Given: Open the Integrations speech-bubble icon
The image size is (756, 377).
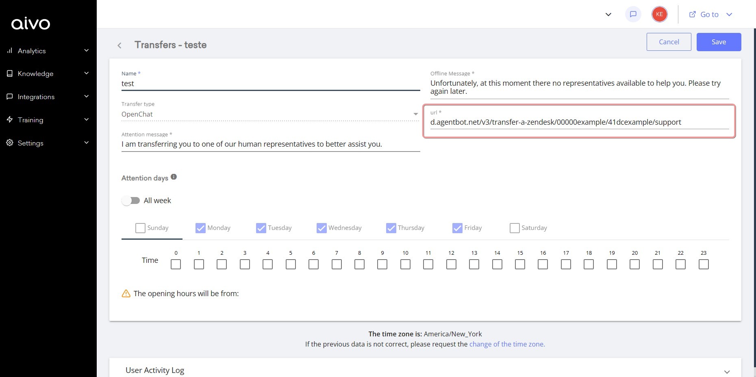Looking at the screenshot, I should point(10,96).
